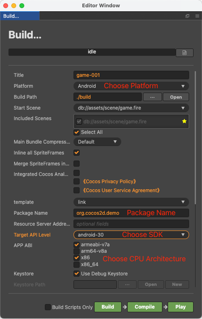Click the star next to game.fire scene
This screenshot has height=319, width=202.
coord(184,121)
